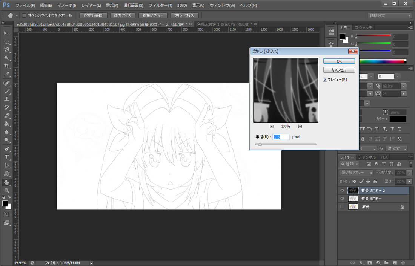
Task: Select the Dodge tool
Action: pos(7,141)
